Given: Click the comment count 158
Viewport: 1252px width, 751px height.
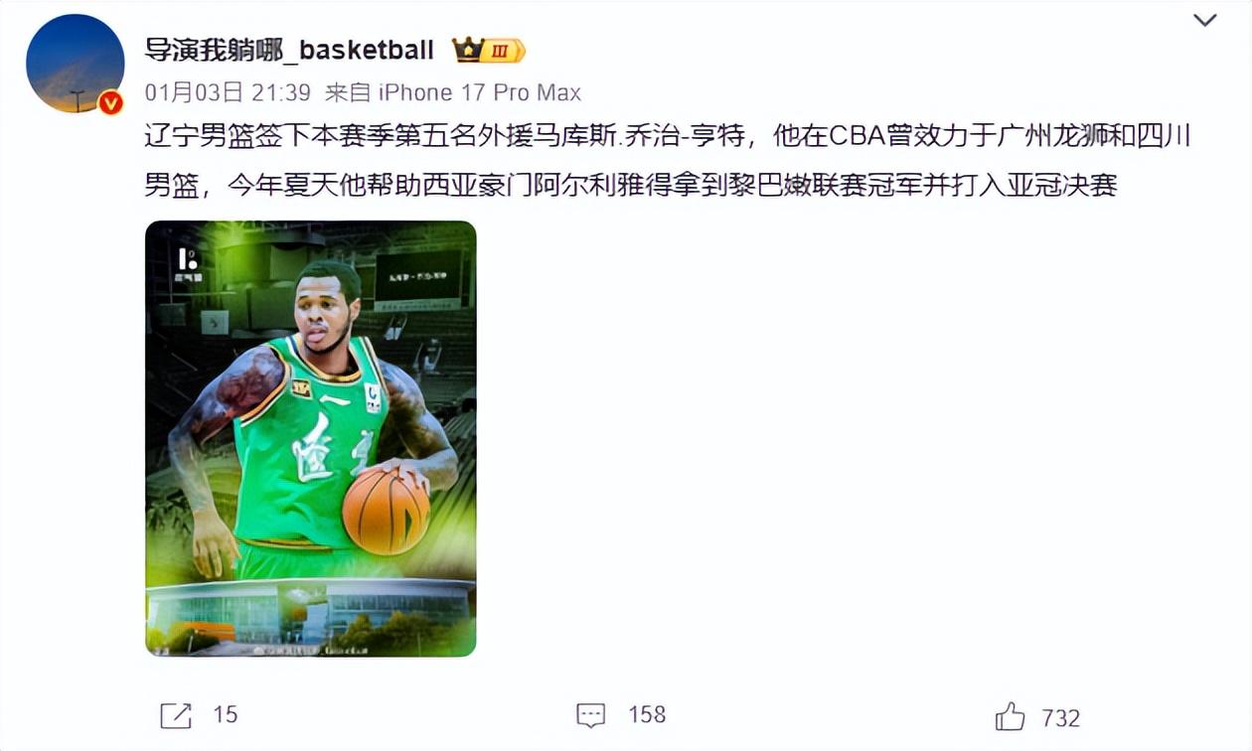Looking at the screenshot, I should 647,715.
